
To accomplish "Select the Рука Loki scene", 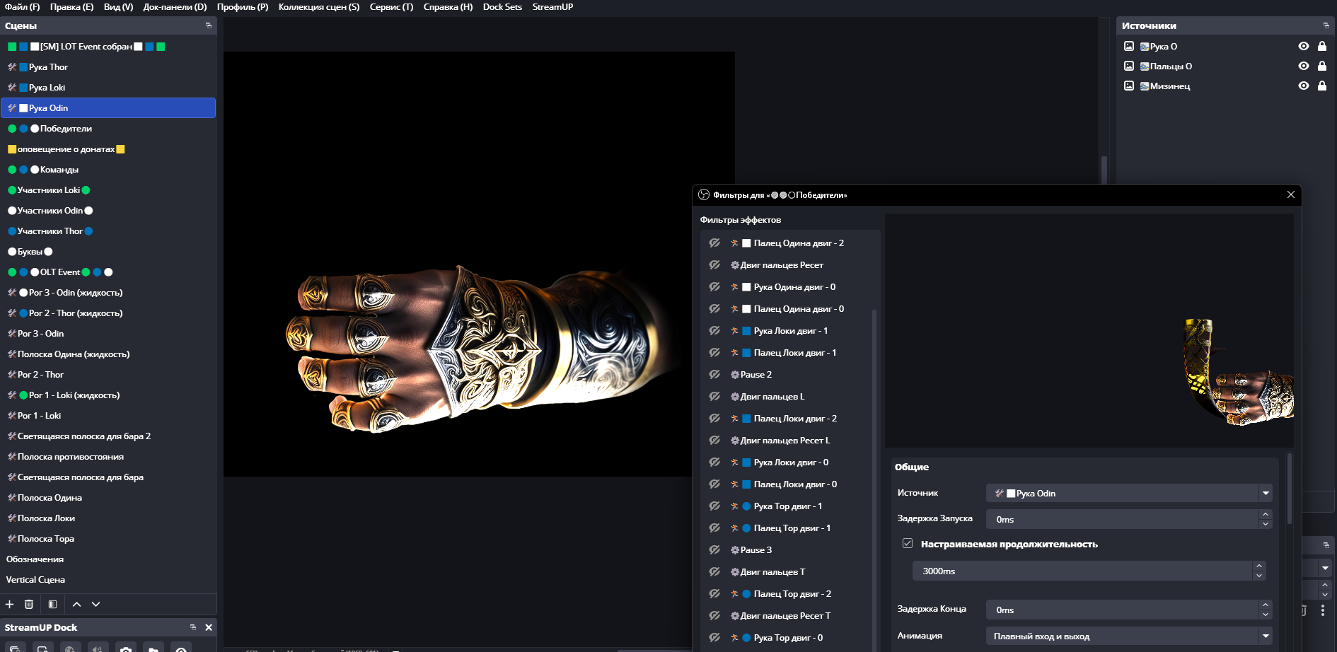I will coord(47,88).
